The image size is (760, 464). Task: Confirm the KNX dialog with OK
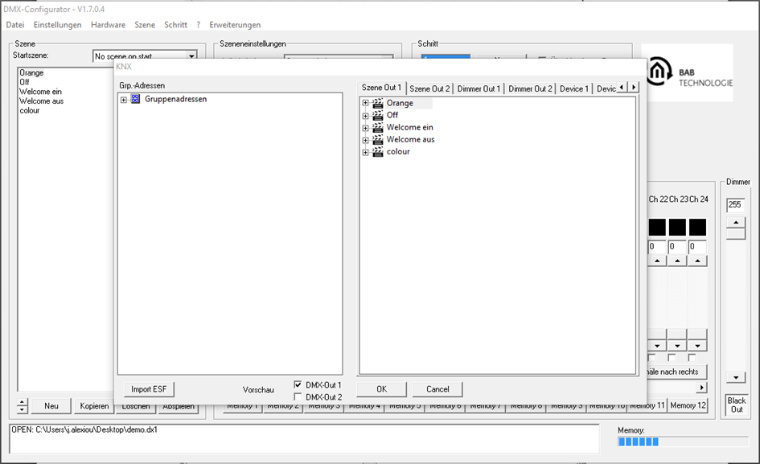click(381, 389)
